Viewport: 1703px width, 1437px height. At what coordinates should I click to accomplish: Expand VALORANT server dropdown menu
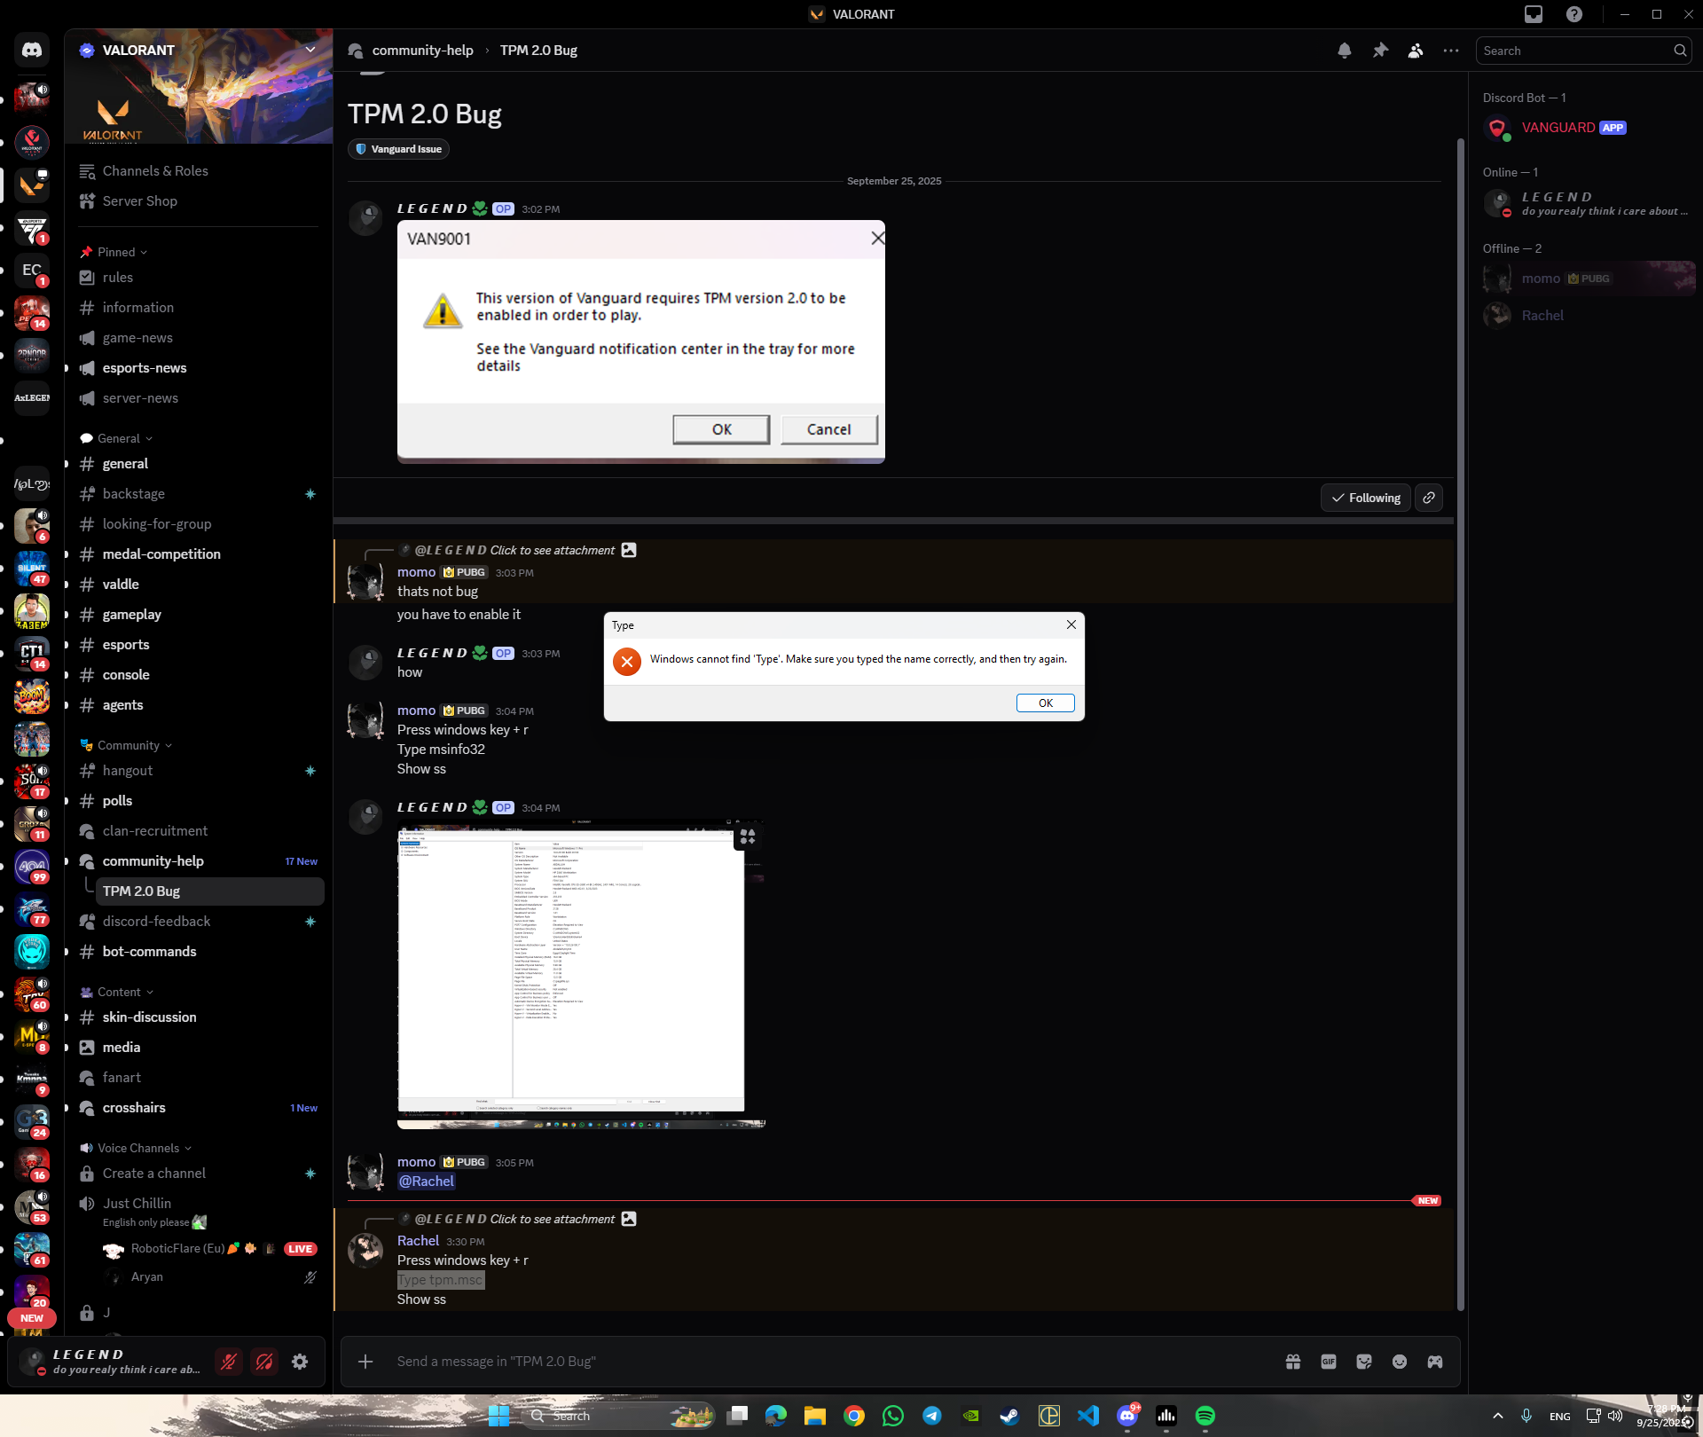click(310, 50)
